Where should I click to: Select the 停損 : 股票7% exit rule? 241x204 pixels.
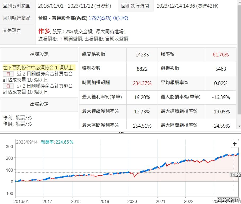[x=17, y=123]
